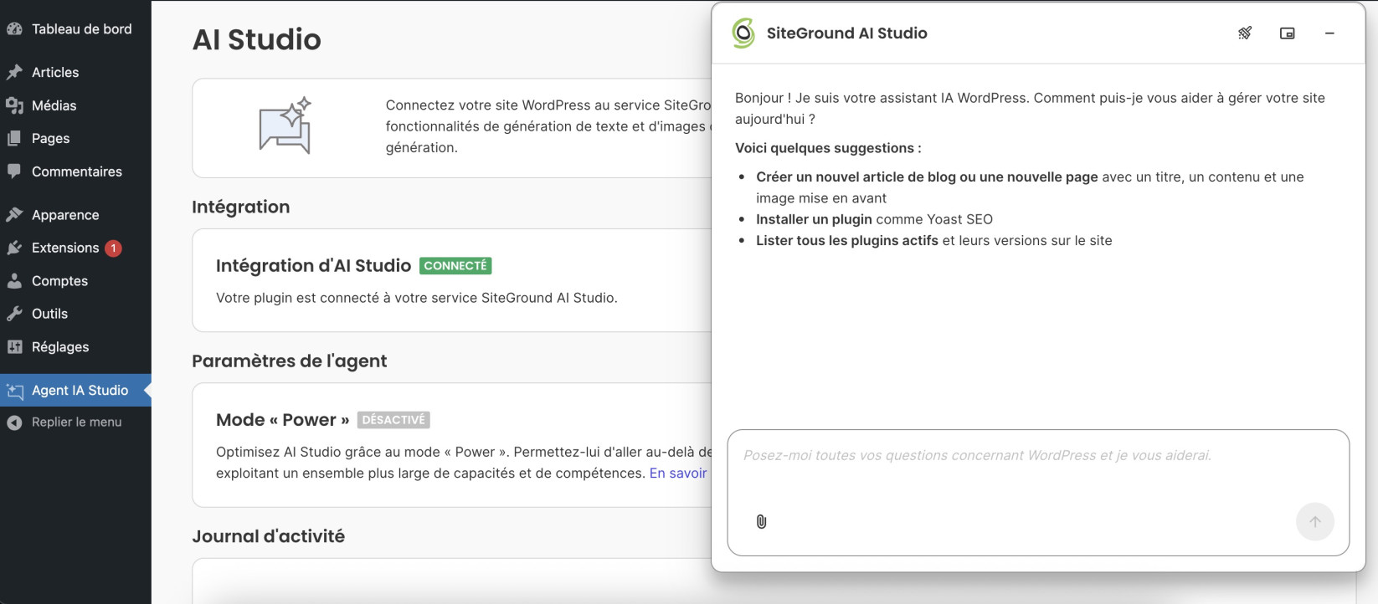Attach a file with the paperclip icon
The image size is (1378, 604).
pos(761,521)
